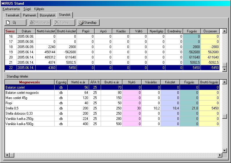231x163 pixels.
Task: Click the Kiadás column header
Action: [121, 31]
